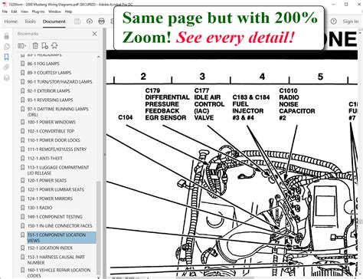The height and width of the screenshot is (279, 363).
Task: Click the upload to cloud icon
Action: [x=90, y=21]
